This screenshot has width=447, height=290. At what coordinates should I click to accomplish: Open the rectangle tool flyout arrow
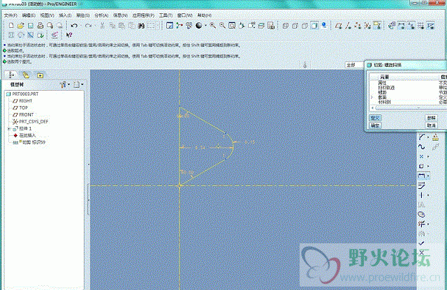click(428, 166)
